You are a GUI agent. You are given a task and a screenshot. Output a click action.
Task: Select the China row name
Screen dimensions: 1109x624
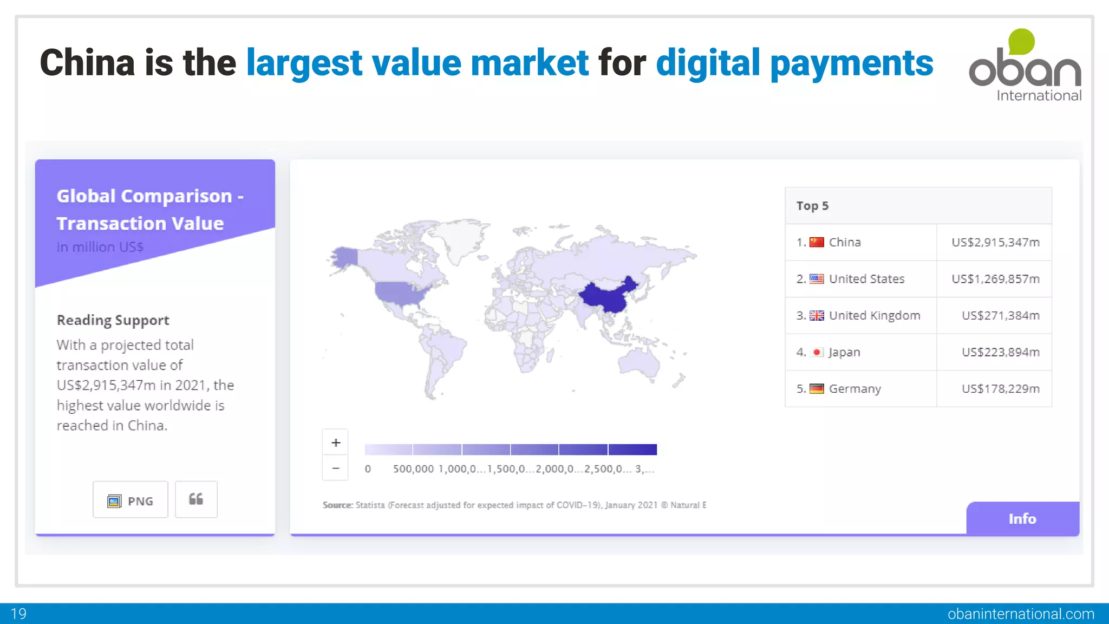[845, 242]
